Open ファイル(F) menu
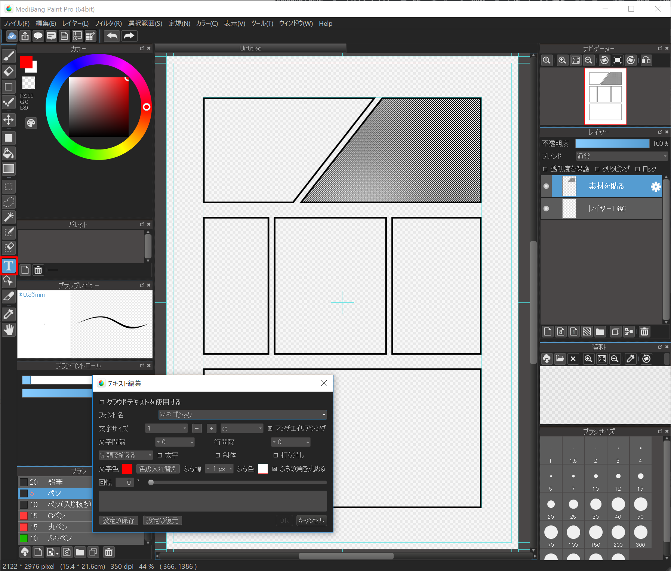This screenshot has width=671, height=571. click(16, 24)
